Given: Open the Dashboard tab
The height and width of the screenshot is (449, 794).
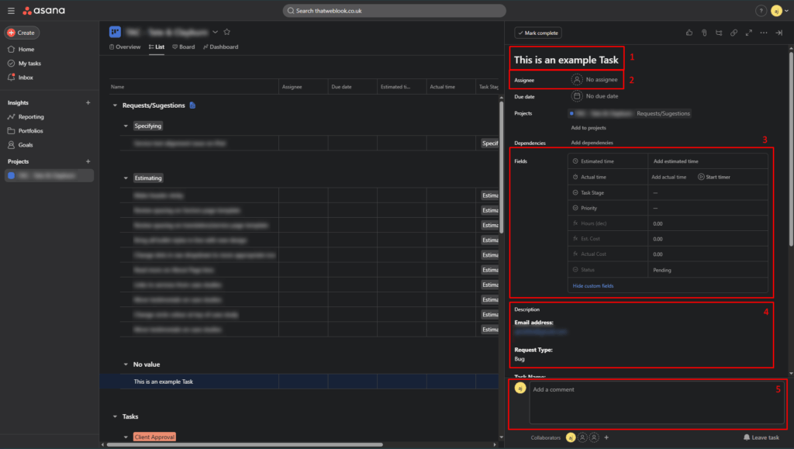Looking at the screenshot, I should (x=220, y=47).
